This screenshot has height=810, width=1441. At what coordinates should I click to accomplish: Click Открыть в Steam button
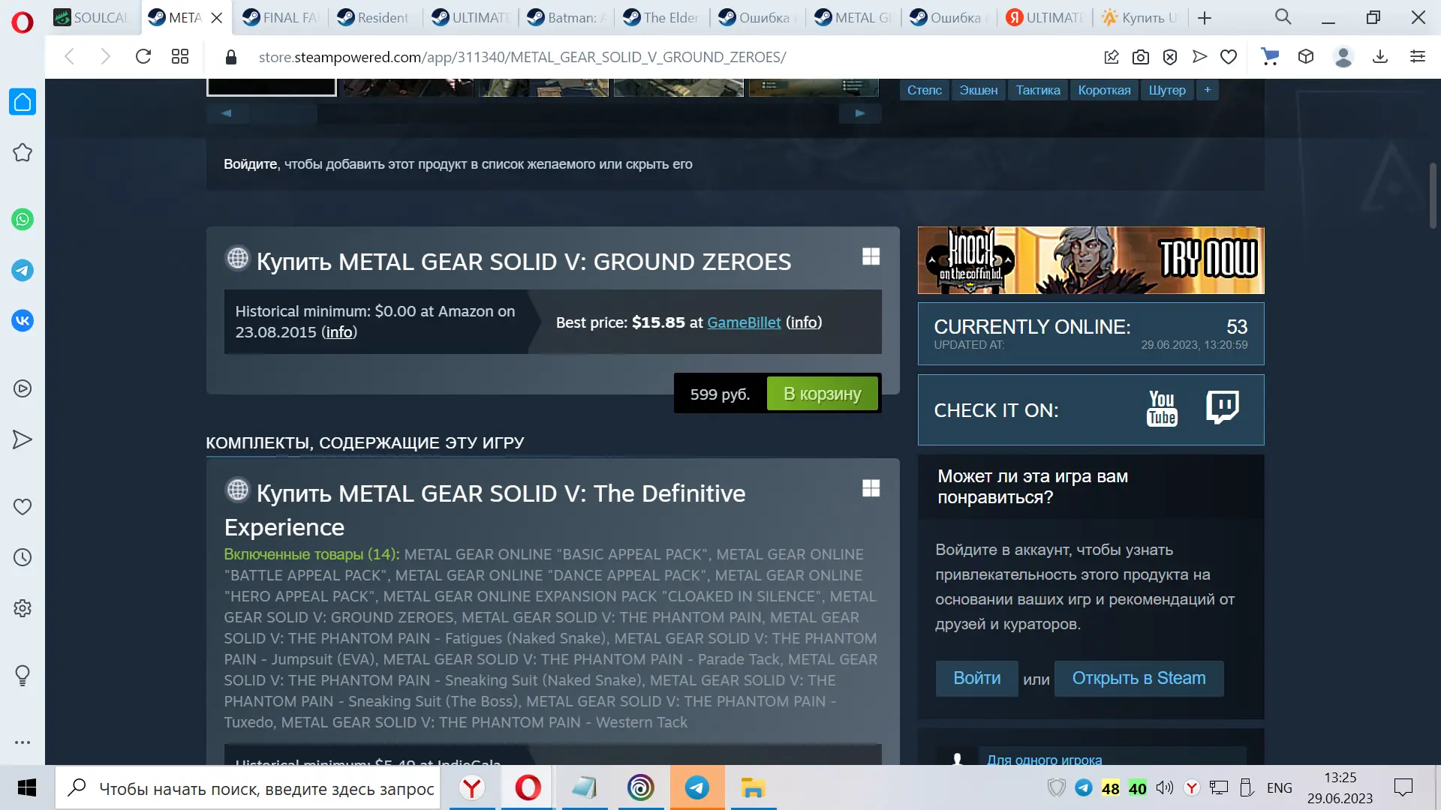1139,678
